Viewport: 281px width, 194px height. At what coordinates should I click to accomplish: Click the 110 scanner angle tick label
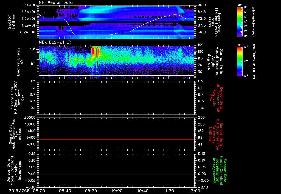tap(201, 58)
